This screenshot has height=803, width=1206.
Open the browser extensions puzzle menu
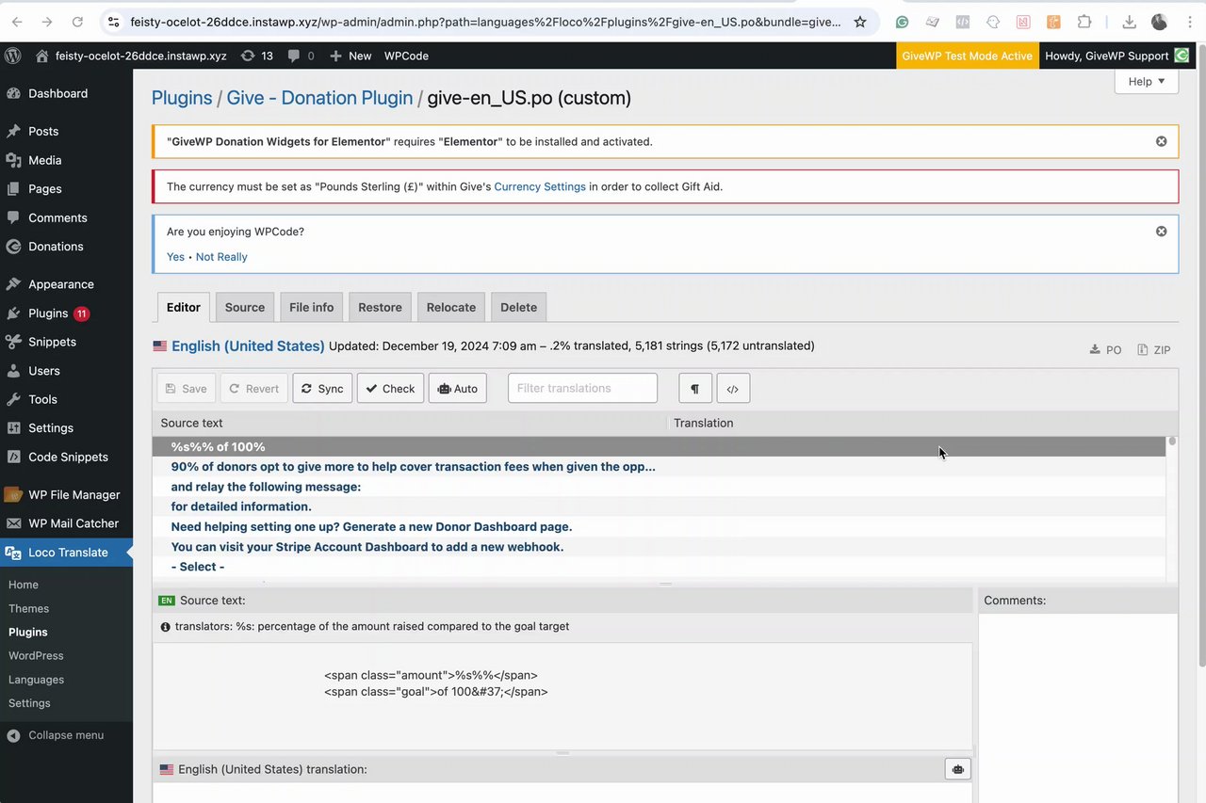point(1084,22)
